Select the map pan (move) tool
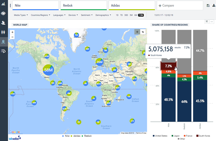Viewport: 216px width, 141px height. pyautogui.click(x=137, y=32)
